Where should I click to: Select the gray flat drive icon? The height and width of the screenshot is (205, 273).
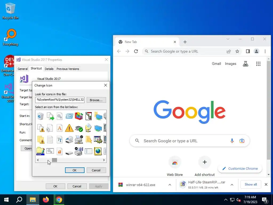click(69, 153)
